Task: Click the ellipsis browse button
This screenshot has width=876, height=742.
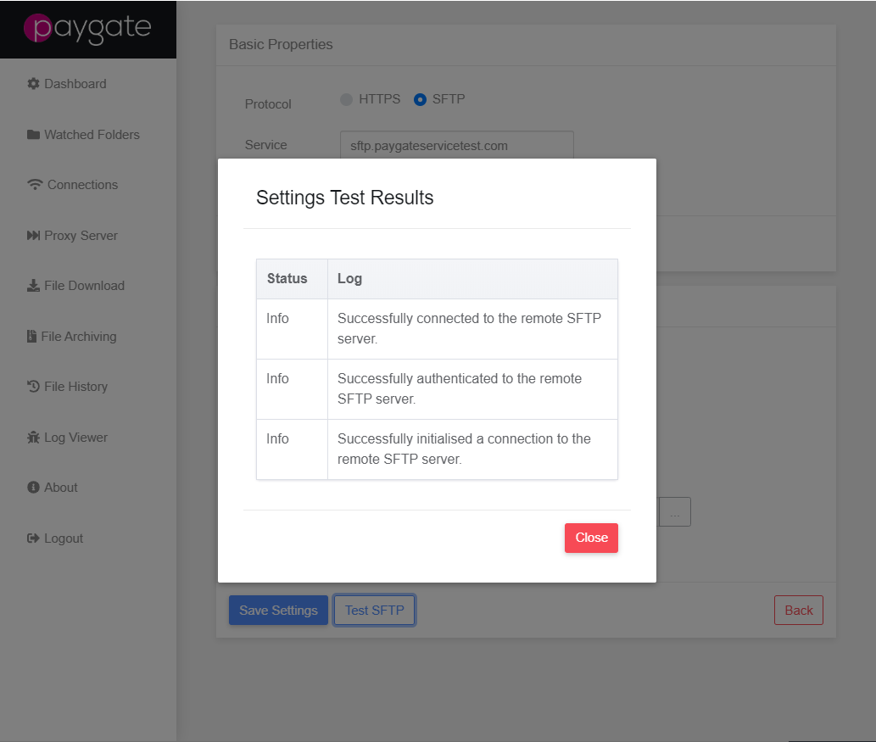Action: click(x=675, y=512)
